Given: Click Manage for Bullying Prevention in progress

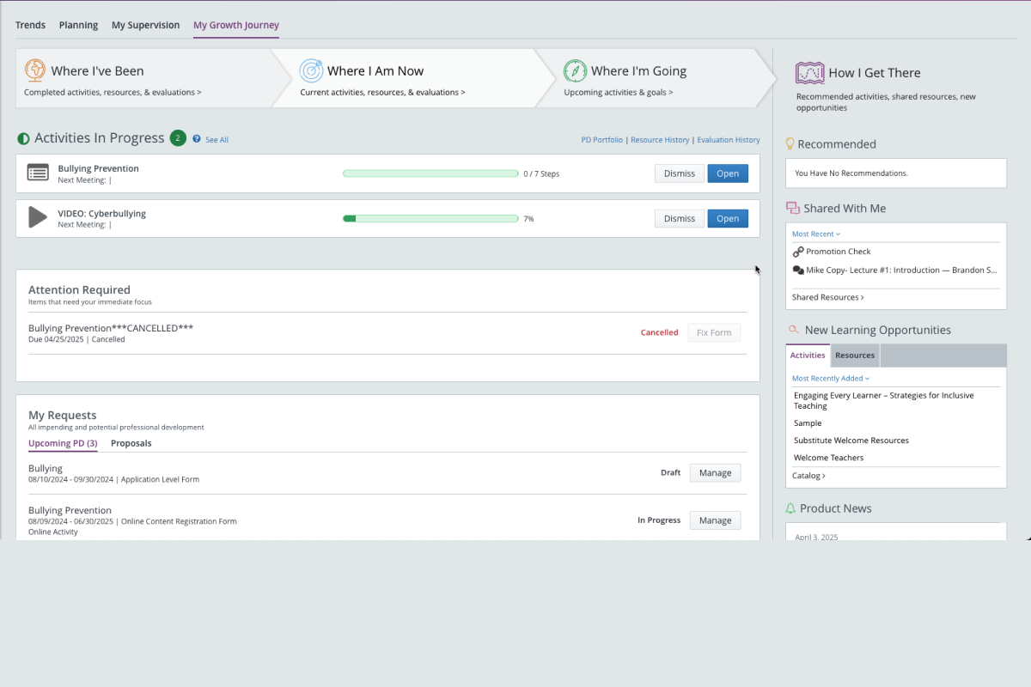Looking at the screenshot, I should click(x=715, y=520).
